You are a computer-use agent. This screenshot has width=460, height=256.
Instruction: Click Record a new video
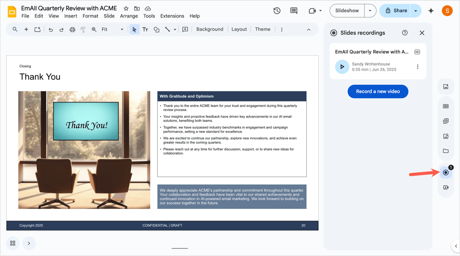(378, 91)
